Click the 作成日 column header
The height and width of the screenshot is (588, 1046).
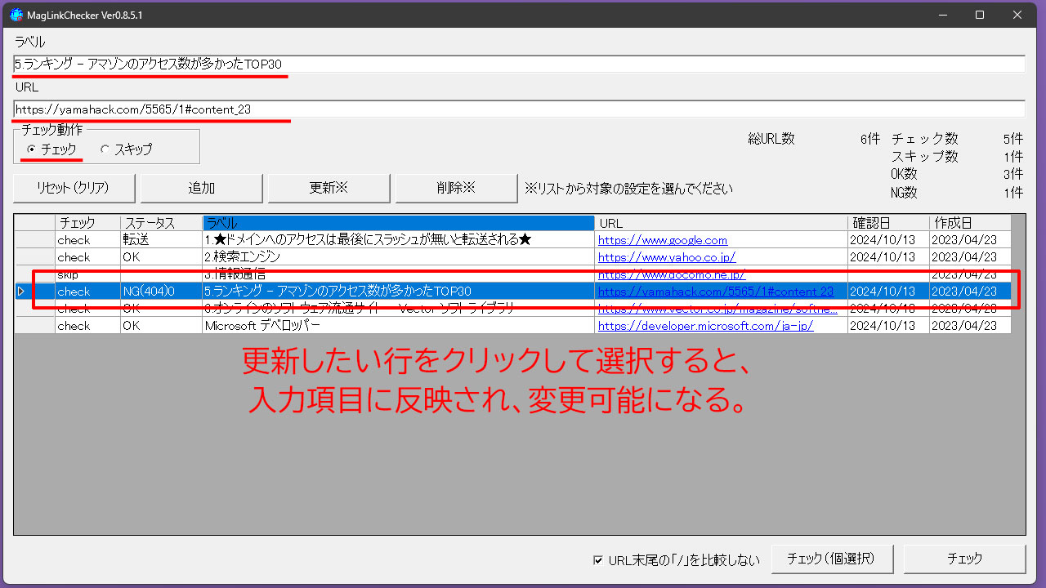pyautogui.click(x=970, y=223)
